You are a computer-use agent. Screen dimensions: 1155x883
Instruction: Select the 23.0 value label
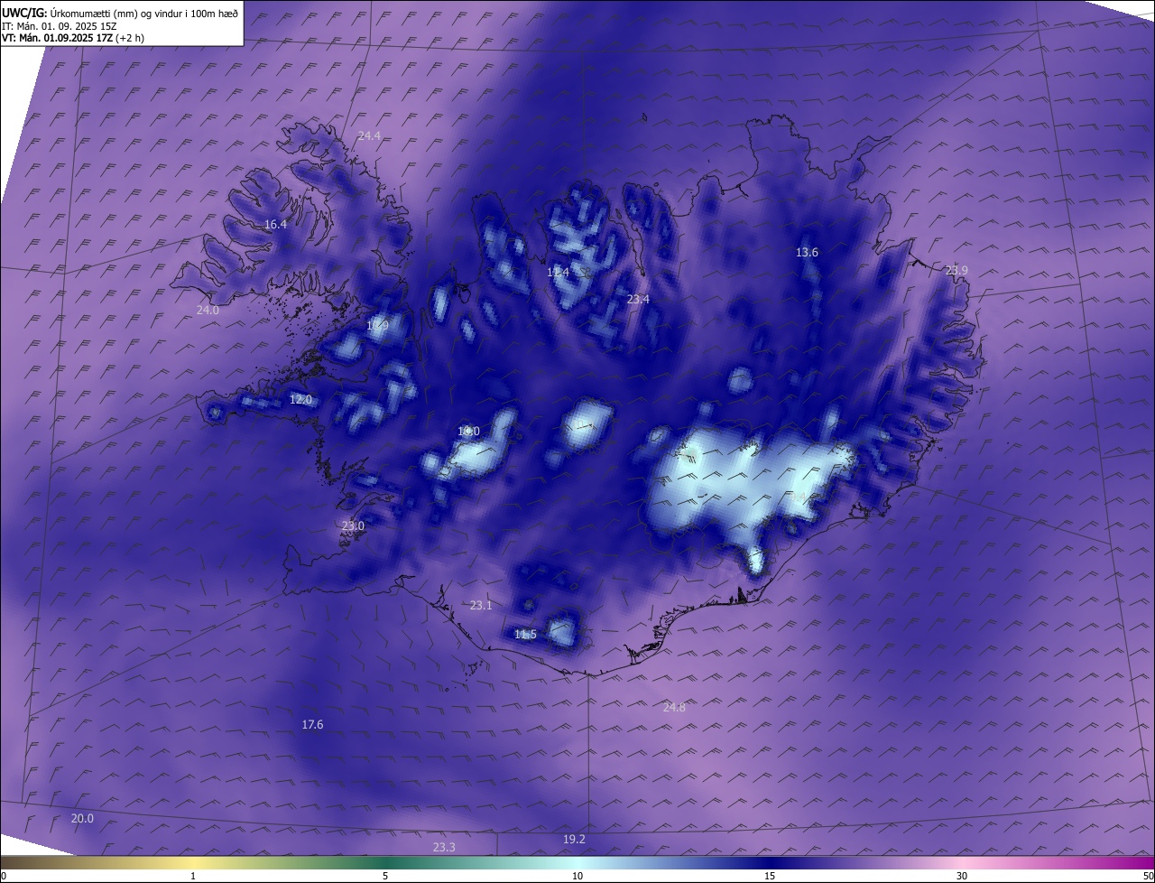(353, 526)
